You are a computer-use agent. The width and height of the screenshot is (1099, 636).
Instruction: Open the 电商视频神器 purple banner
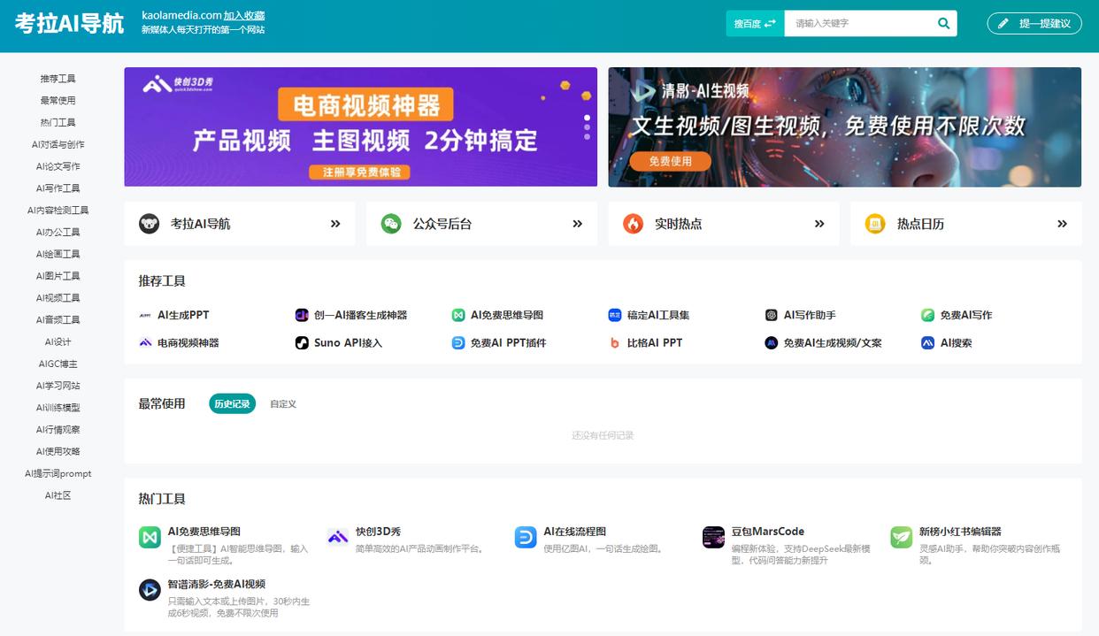click(x=360, y=127)
